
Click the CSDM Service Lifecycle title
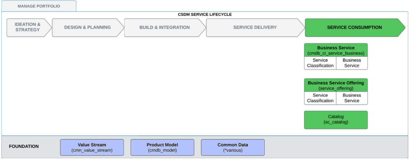coord(205,15)
